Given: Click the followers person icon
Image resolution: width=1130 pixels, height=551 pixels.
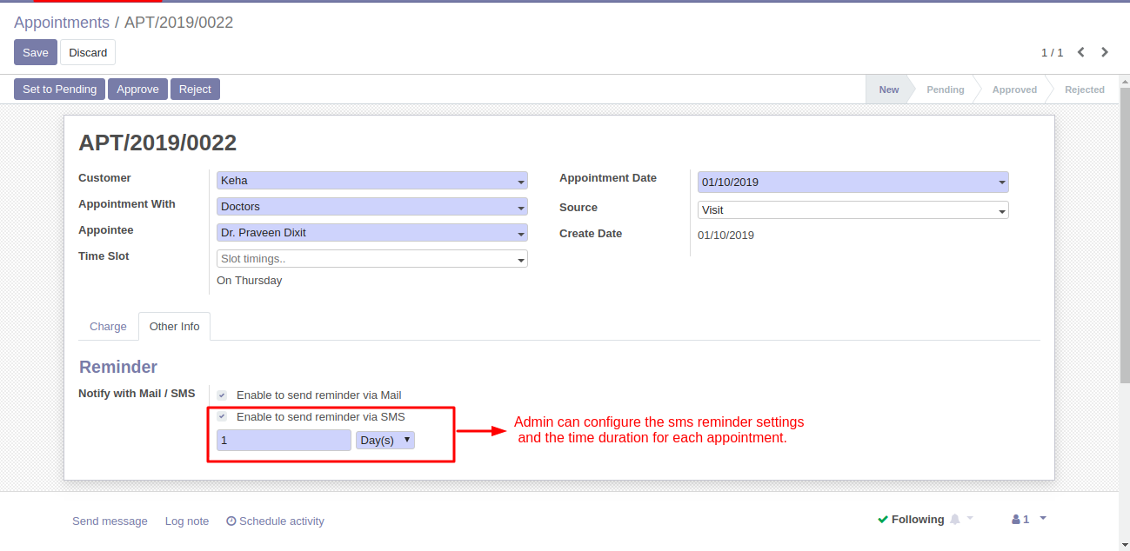Looking at the screenshot, I should (1015, 520).
